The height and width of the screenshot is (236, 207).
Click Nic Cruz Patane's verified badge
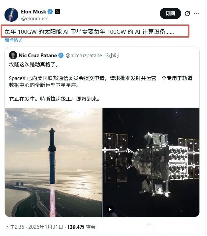tap(61, 56)
